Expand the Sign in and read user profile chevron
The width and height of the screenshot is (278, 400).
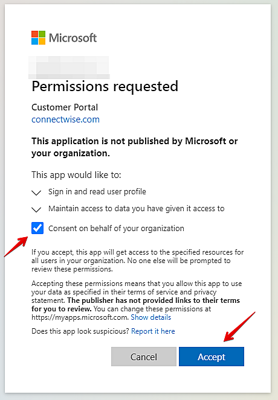coord(36,192)
